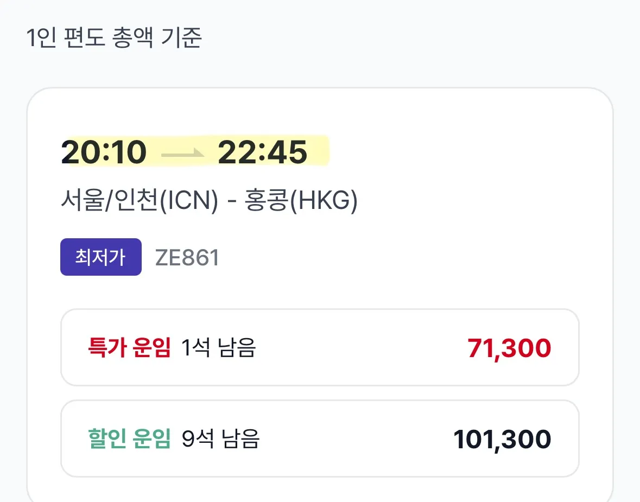Click the empty space right of ZE861

coord(407,257)
